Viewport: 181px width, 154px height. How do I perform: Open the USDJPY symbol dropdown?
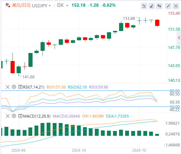click(41, 5)
